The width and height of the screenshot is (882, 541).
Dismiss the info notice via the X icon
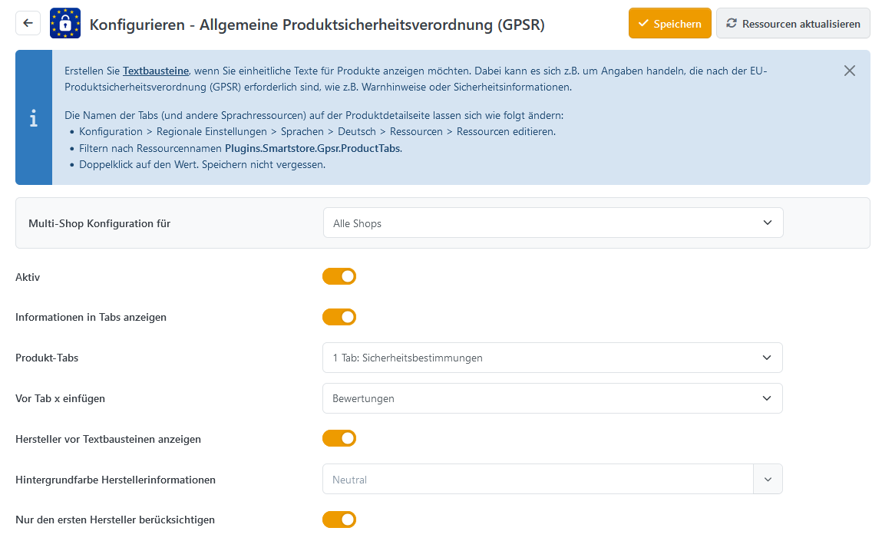tap(849, 70)
